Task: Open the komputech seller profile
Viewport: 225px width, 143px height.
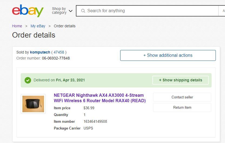Action: tap(40, 52)
